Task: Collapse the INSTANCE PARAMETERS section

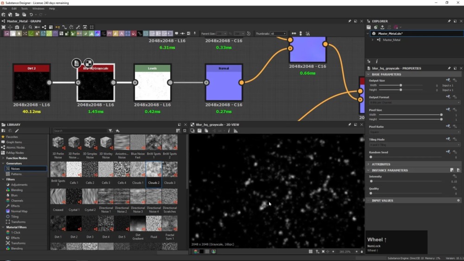Action: (369, 170)
